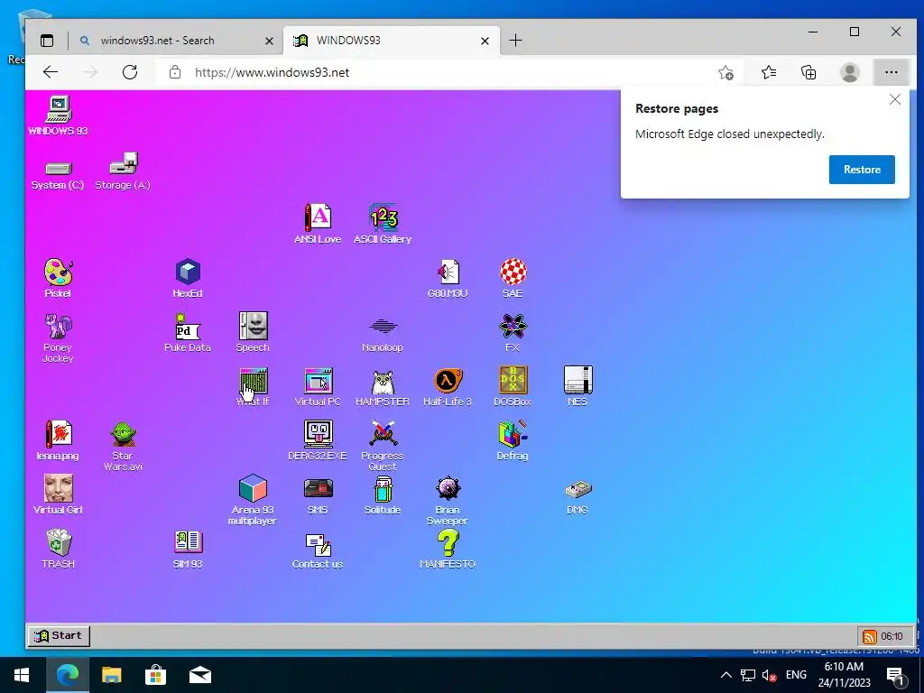Add this page to favorites
The height and width of the screenshot is (693, 924).
coord(726,72)
